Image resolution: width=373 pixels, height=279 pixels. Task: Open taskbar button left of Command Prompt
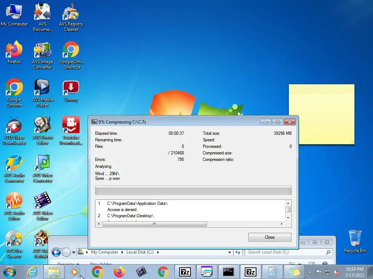(207, 272)
